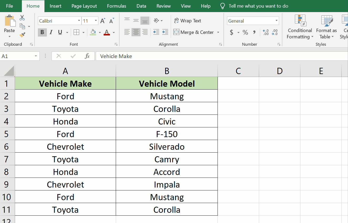This screenshot has width=348, height=223.
Task: Toggle Bottom Align vertical alignment
Action: click(145, 20)
